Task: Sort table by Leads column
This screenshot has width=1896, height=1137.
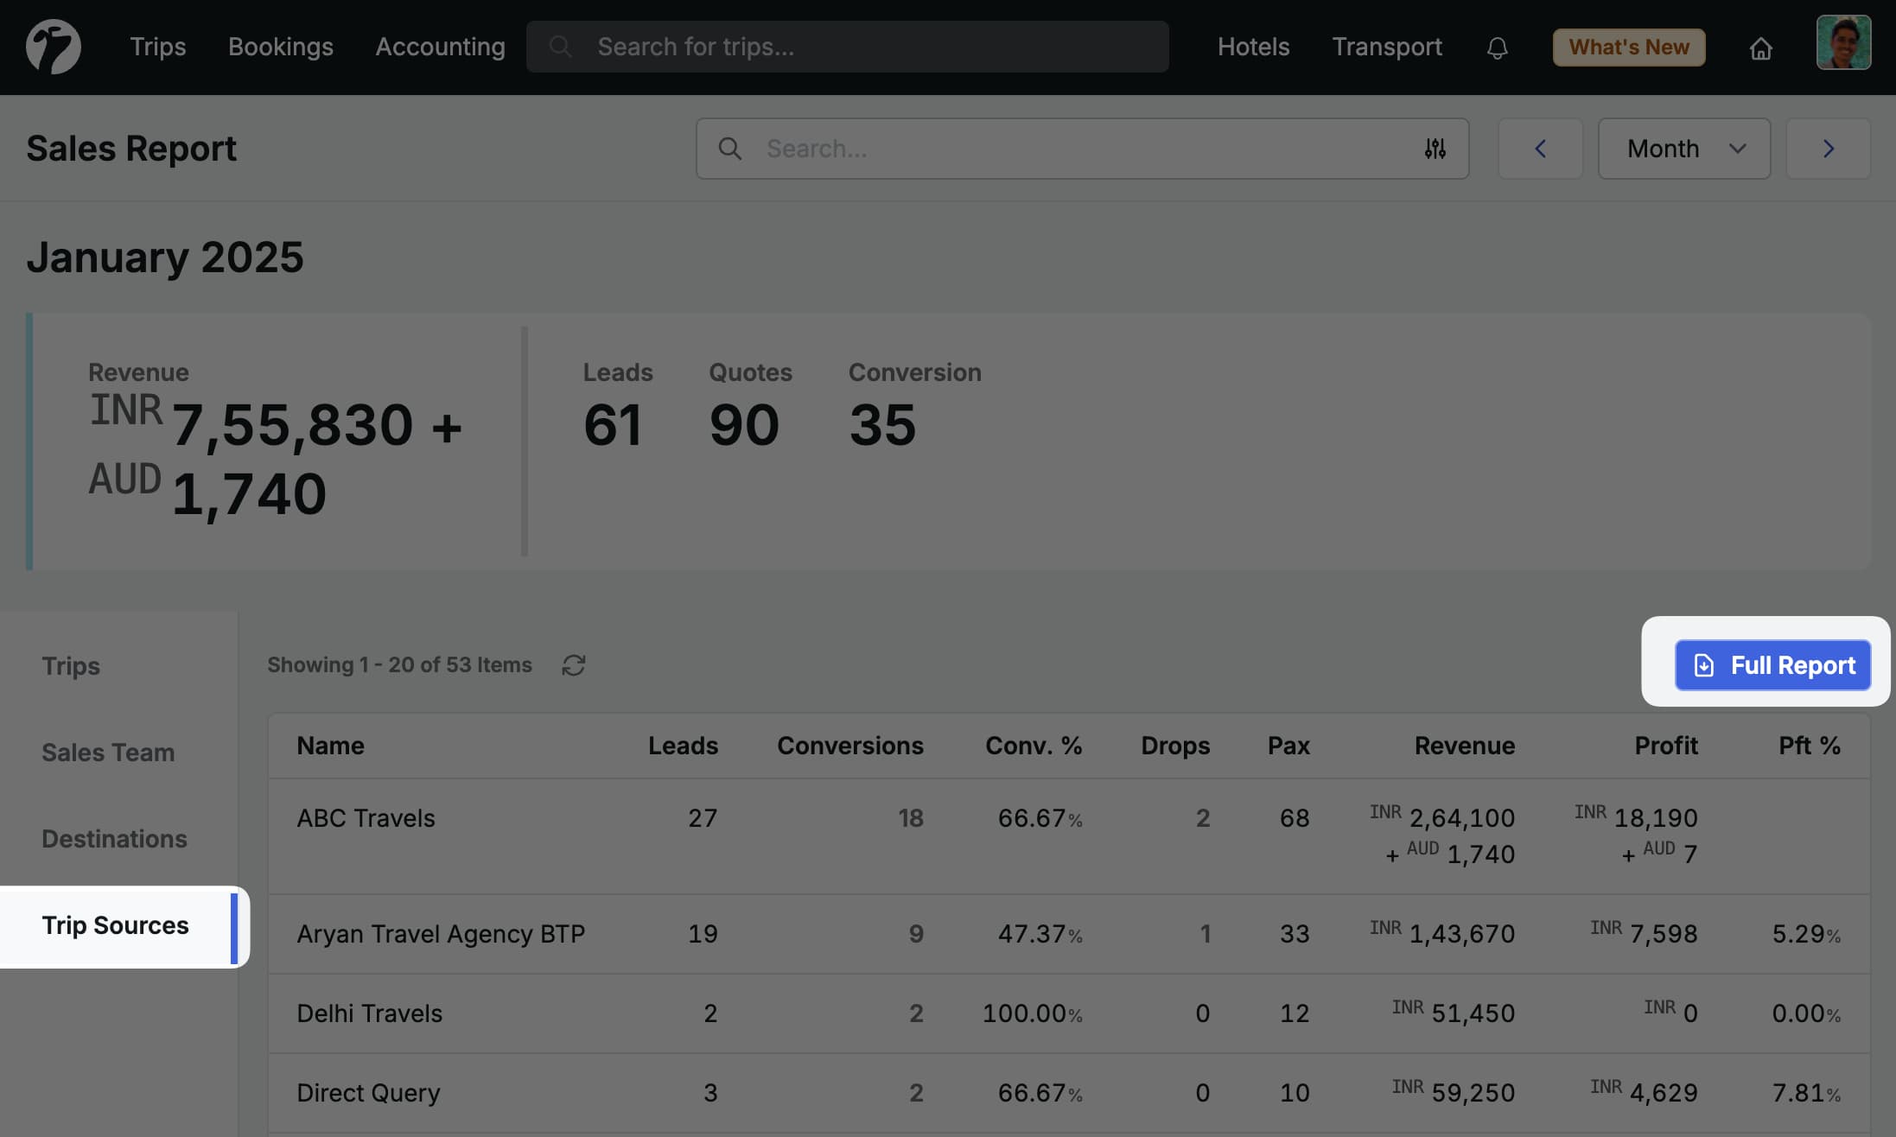Action: 683,745
